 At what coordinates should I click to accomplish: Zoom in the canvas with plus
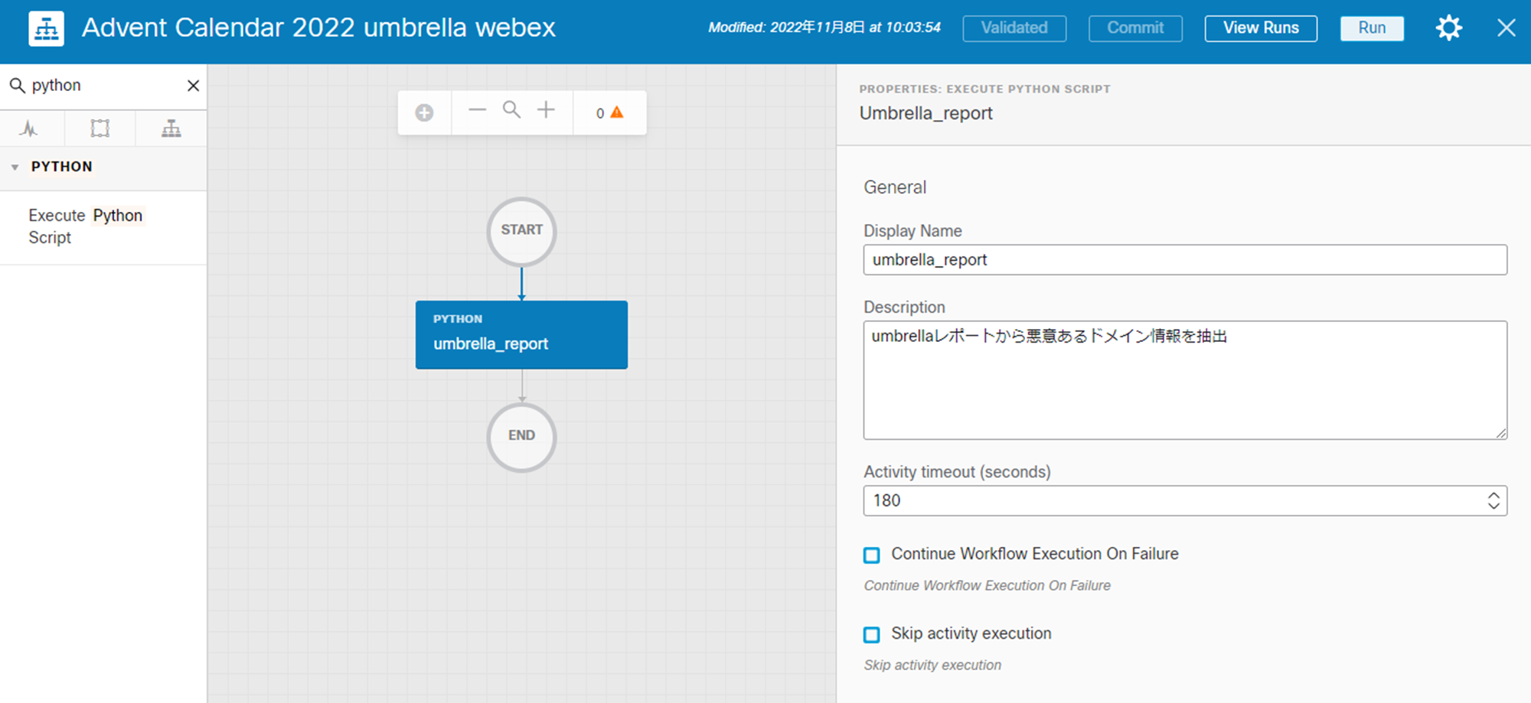546,110
